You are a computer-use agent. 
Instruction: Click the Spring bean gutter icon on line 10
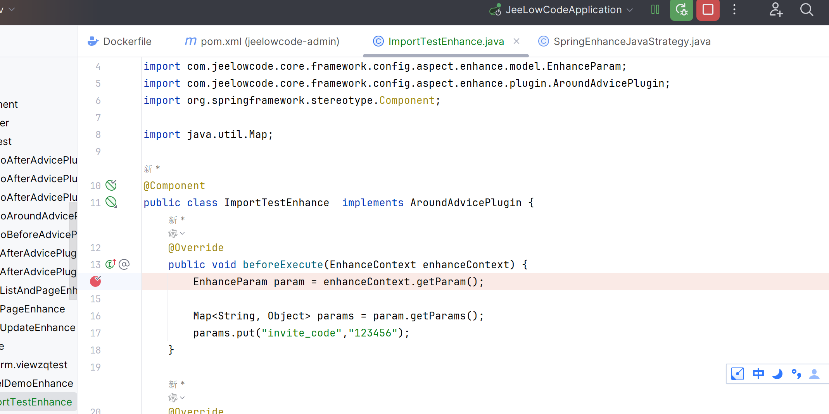point(111,185)
